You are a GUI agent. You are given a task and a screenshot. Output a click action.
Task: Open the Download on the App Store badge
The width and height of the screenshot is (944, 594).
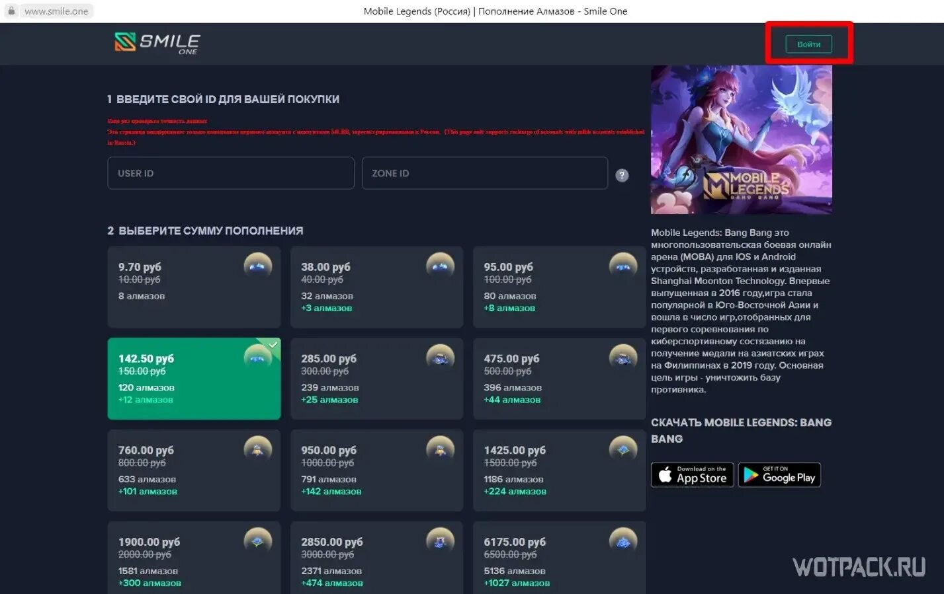(x=693, y=475)
